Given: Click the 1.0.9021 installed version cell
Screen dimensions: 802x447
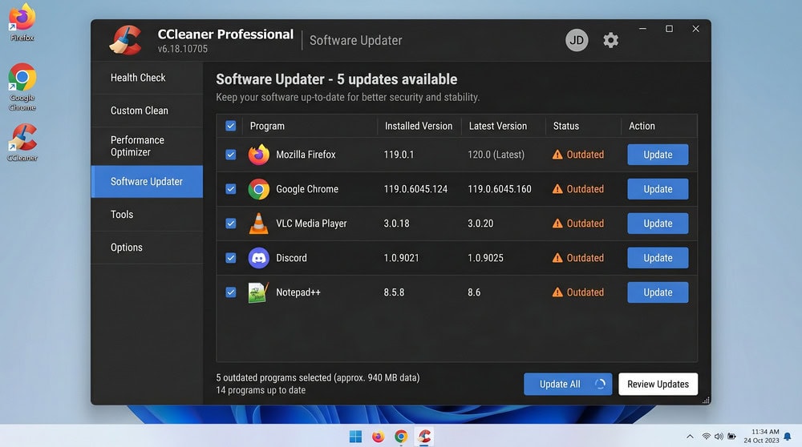Looking at the screenshot, I should (x=401, y=258).
